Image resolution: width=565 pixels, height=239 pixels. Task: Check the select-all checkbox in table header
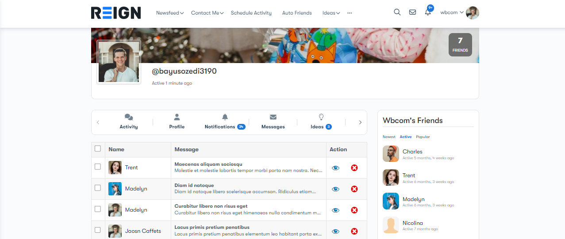click(98, 149)
